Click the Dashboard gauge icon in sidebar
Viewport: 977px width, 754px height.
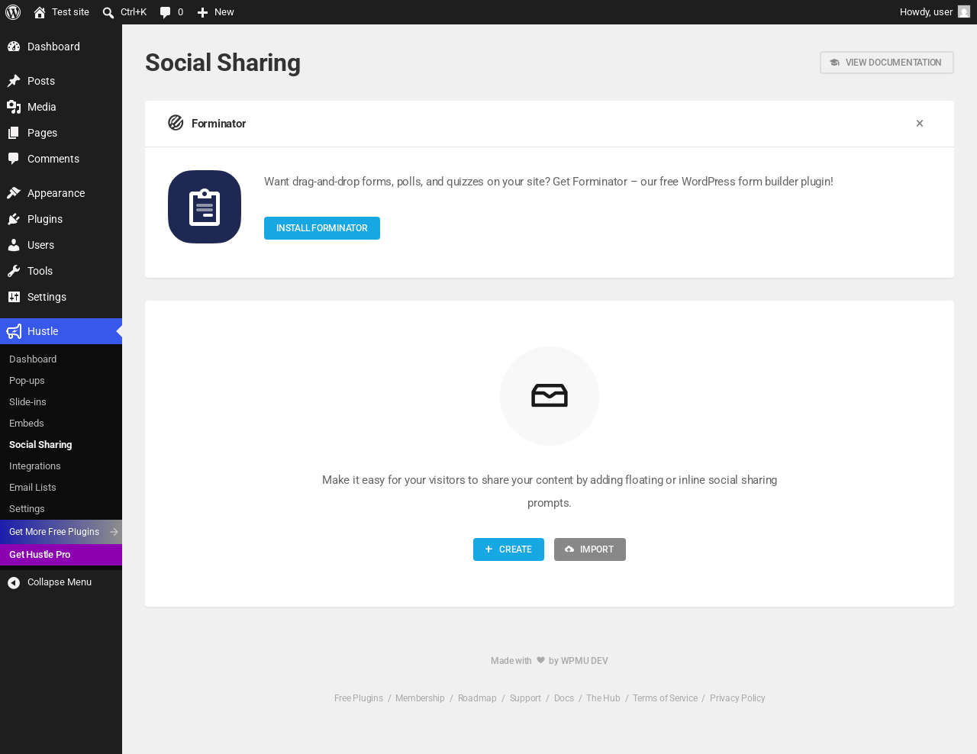click(x=14, y=47)
